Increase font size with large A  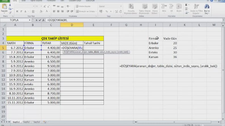click(45, 6)
